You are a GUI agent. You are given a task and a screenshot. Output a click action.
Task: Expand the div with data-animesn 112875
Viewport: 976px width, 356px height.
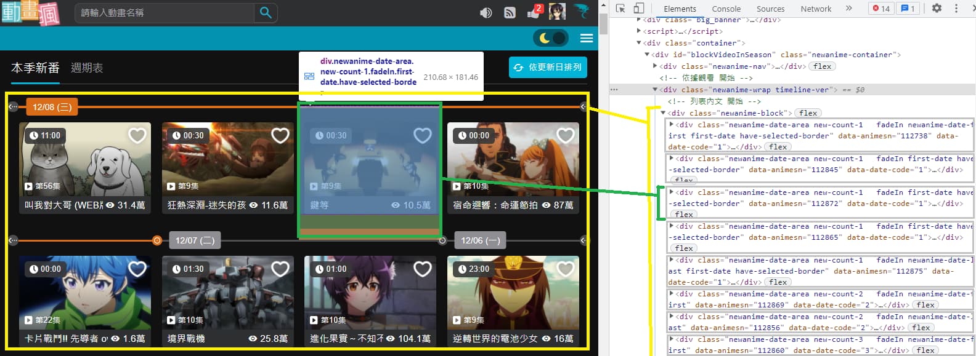pyautogui.click(x=672, y=260)
